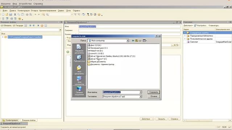232x130 pixels.
Task: Select the Снегопат row in the addins list
Action: coord(207,42)
